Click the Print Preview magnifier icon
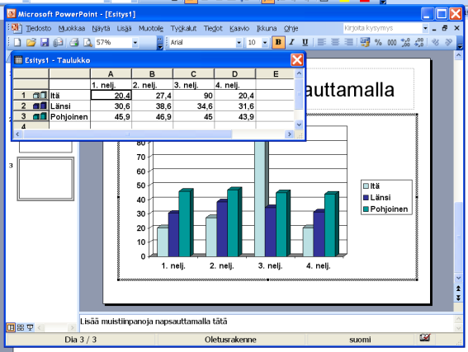This screenshot has height=352, width=468. (x=87, y=43)
